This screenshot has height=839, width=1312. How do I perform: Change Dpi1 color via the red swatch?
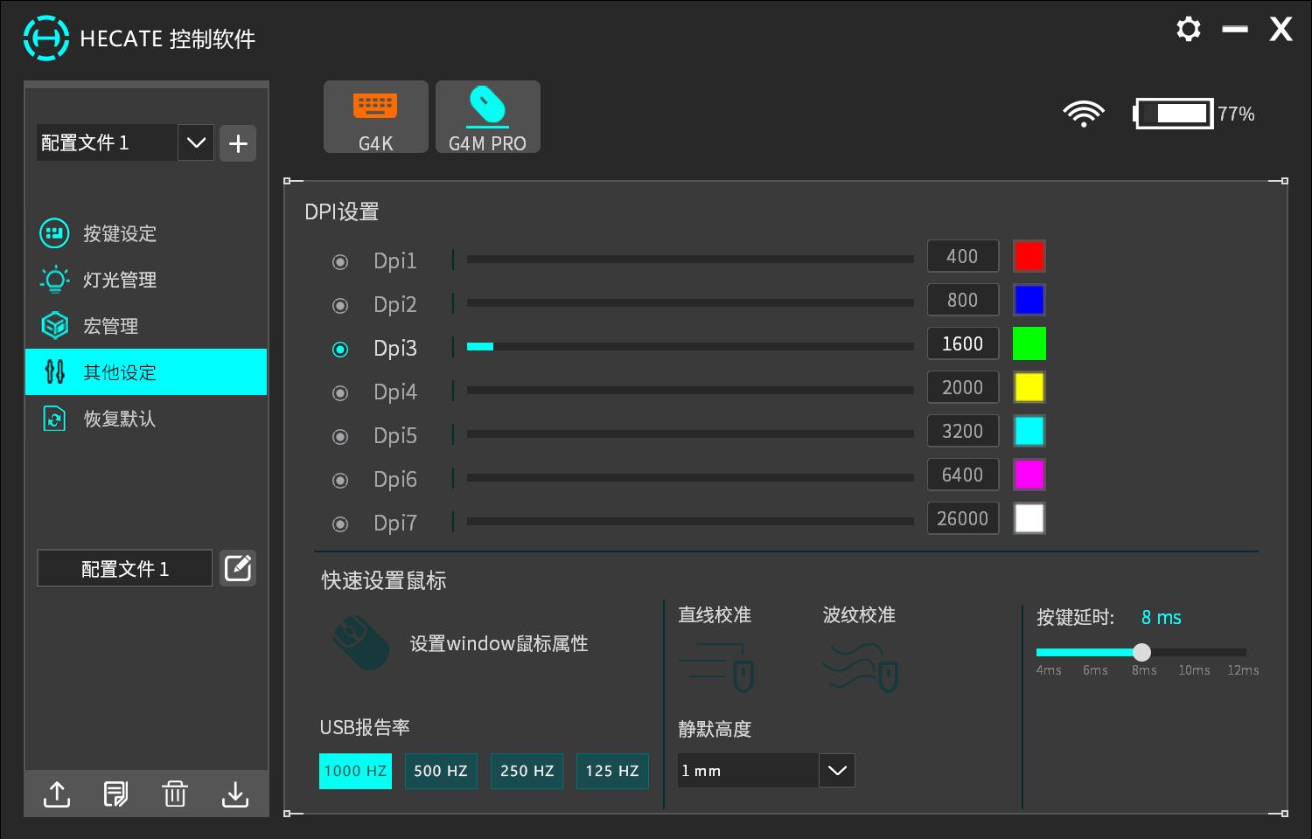coord(1029,255)
